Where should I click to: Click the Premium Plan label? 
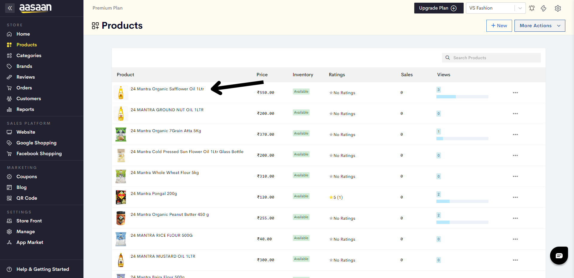pos(107,8)
